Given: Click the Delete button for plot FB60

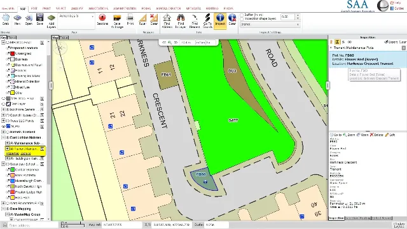Looking at the screenshot, I should (376, 135).
